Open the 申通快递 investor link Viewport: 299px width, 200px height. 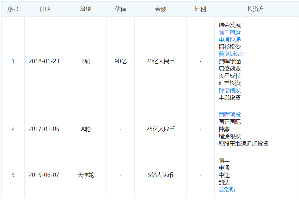229,39
